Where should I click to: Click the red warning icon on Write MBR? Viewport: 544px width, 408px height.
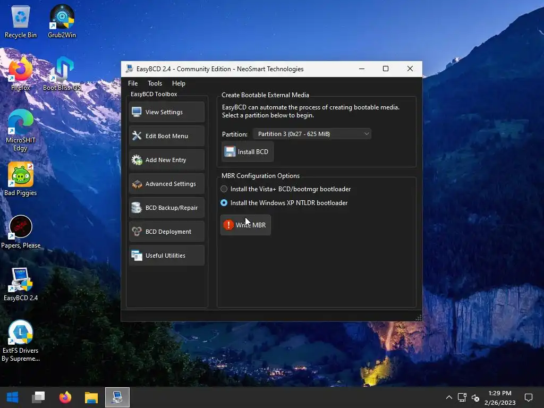228,225
